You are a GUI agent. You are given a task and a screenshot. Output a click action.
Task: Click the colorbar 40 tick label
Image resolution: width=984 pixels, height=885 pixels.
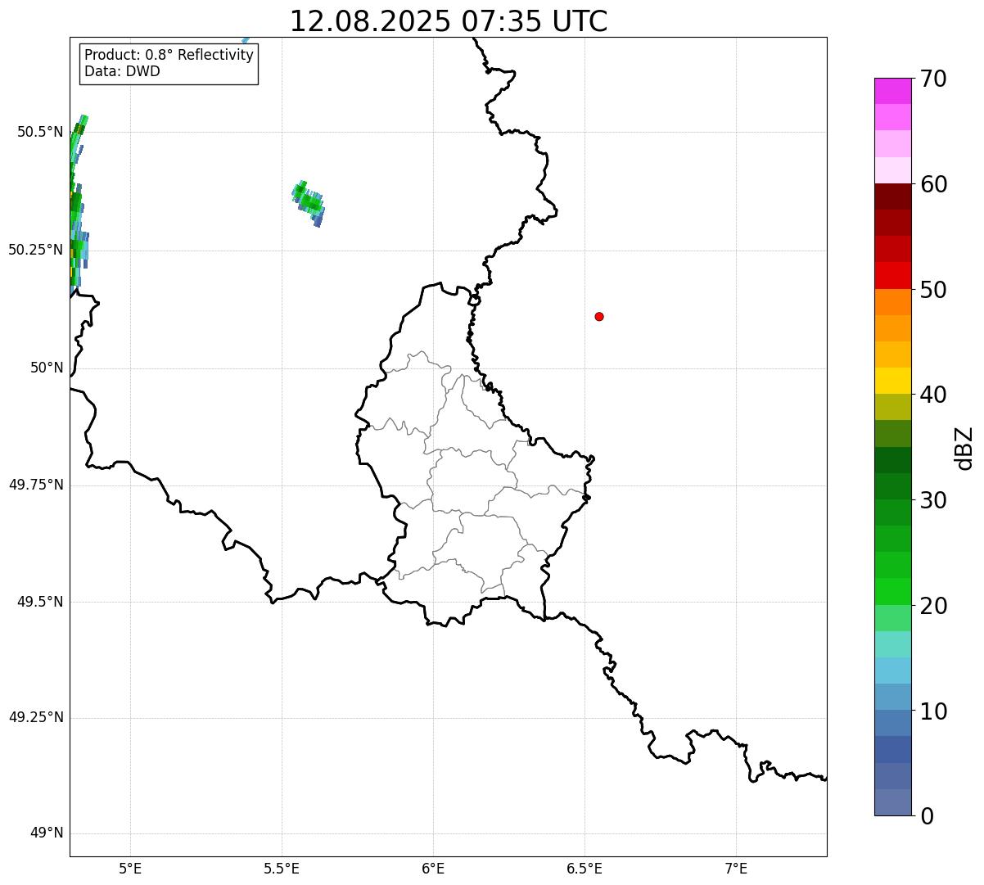(x=933, y=395)
